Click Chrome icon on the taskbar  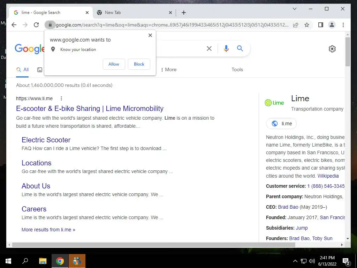[x=60, y=261]
